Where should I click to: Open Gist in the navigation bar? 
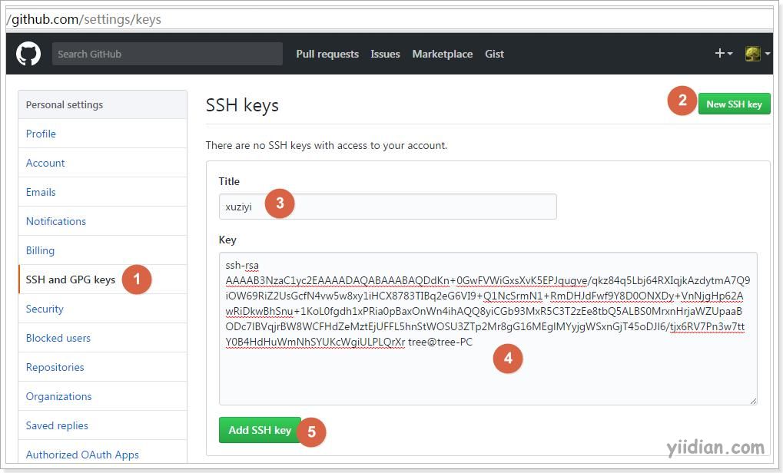pos(494,54)
